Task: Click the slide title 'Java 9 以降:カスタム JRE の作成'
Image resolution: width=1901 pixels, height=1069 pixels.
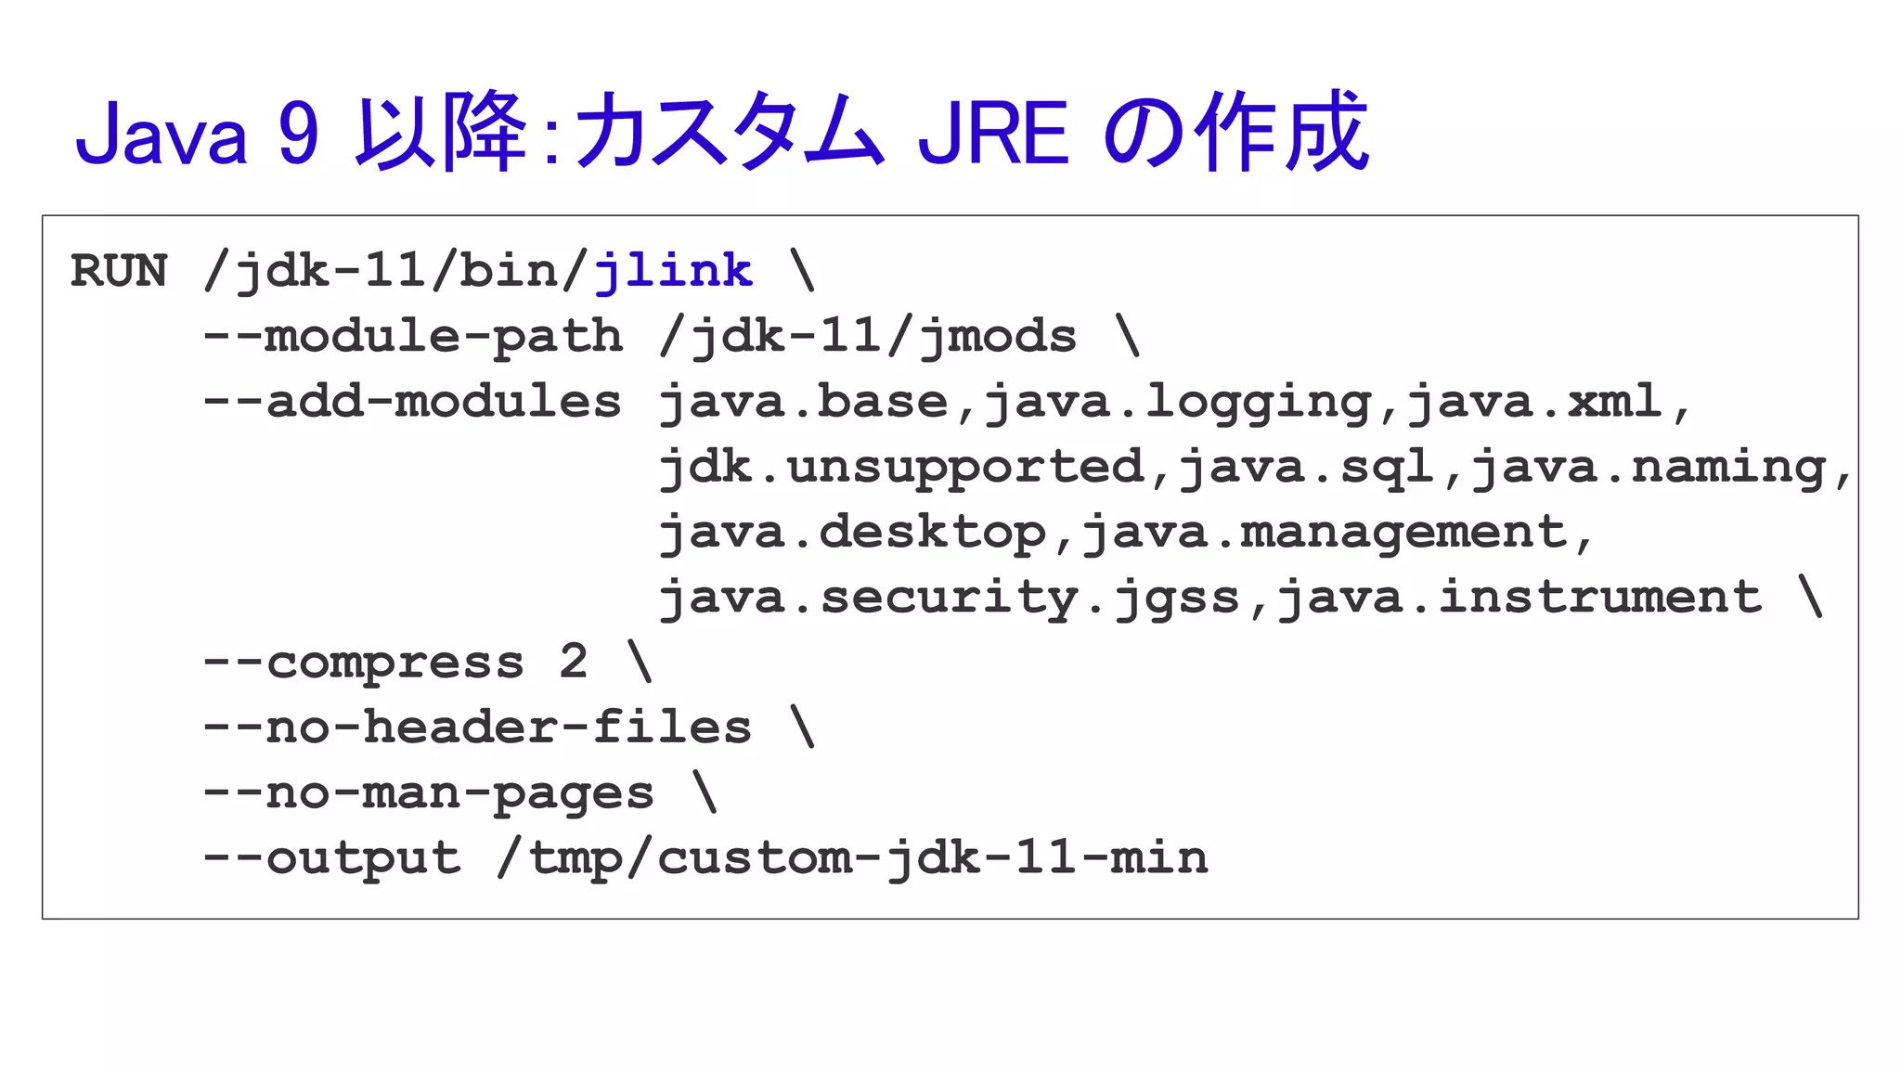Action: click(x=722, y=131)
